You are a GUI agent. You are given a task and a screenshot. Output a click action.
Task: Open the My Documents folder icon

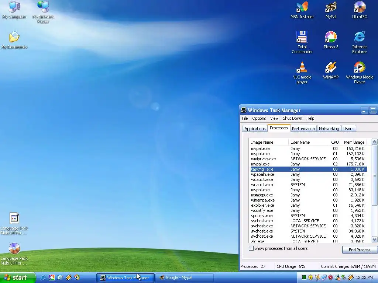pyautogui.click(x=14, y=40)
